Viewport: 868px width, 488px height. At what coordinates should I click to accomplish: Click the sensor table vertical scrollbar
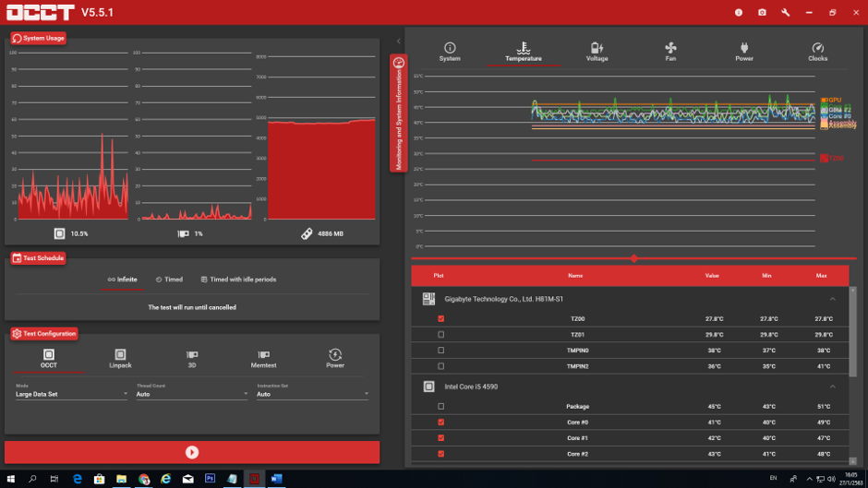[852, 335]
